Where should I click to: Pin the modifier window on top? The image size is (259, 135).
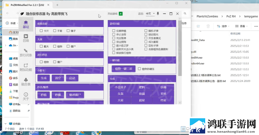point(158,14)
